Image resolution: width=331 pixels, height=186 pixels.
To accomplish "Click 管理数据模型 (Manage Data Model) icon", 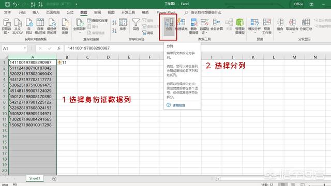I will 240,26.
